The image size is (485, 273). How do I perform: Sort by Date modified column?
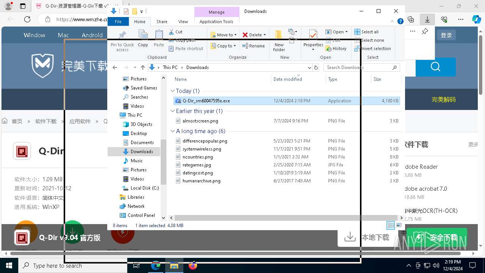[x=298, y=79]
